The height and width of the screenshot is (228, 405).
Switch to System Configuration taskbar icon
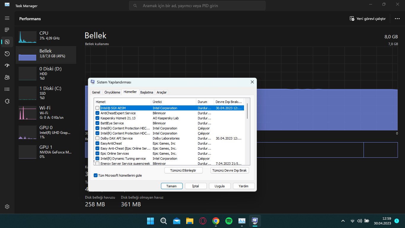tap(255, 221)
